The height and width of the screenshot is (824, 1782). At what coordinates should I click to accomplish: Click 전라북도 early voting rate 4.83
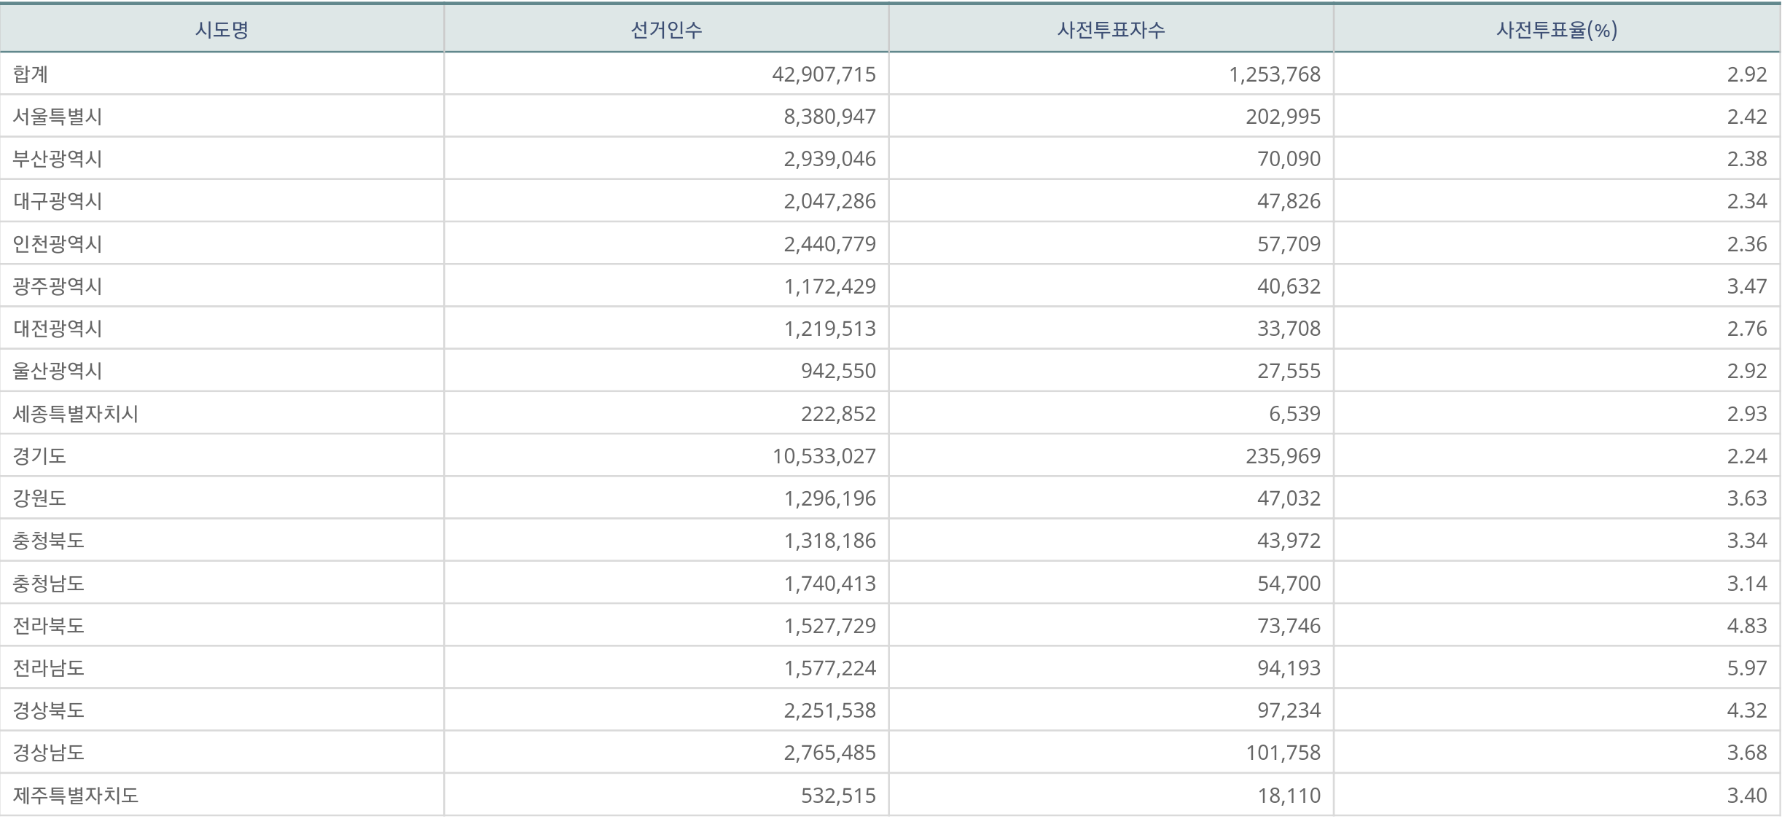point(1746,626)
